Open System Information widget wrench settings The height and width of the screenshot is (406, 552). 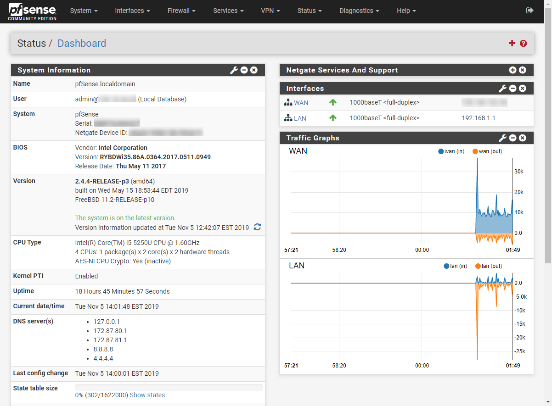click(234, 70)
